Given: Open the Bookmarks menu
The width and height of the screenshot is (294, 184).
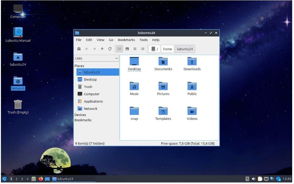Looking at the screenshot, I should click(x=126, y=40).
